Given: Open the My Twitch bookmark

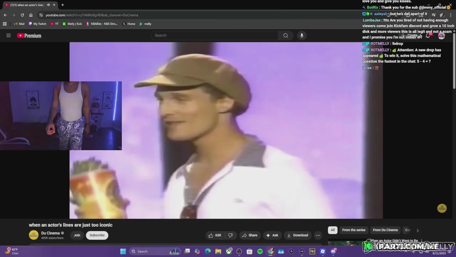Looking at the screenshot, I should [37, 24].
